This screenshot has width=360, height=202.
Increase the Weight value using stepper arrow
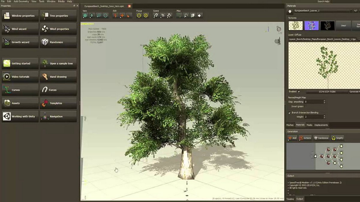tap(324, 116)
